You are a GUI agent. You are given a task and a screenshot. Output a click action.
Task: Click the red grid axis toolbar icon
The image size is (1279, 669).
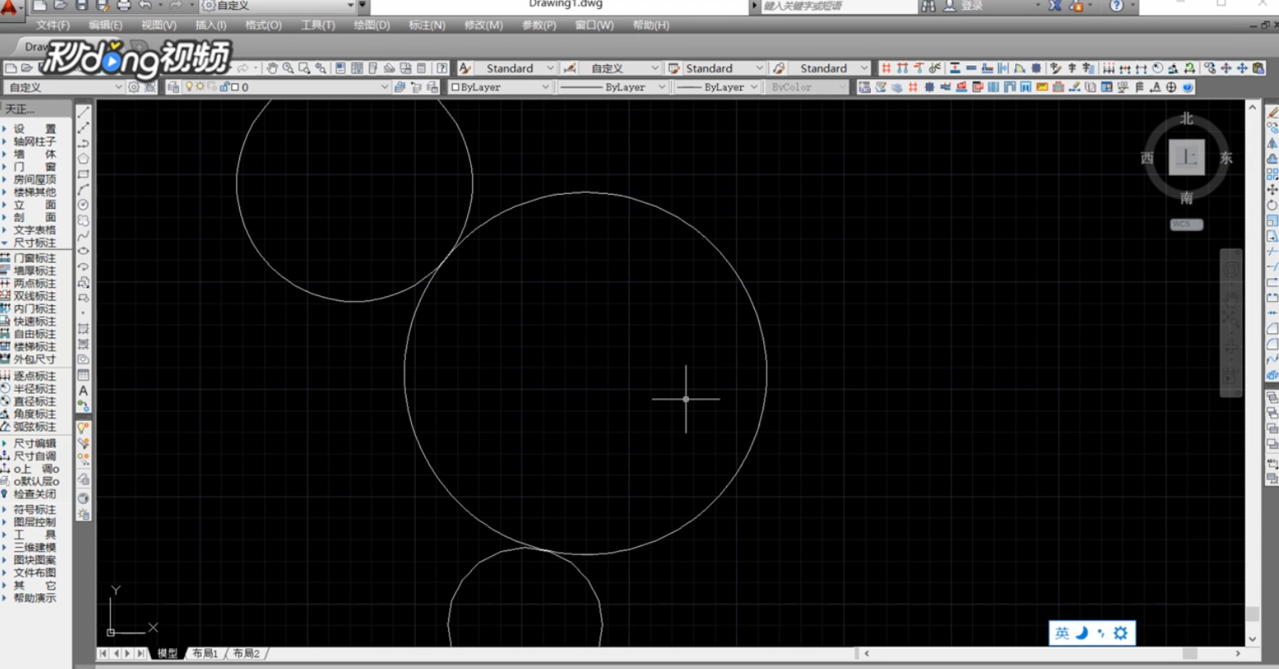tap(886, 68)
